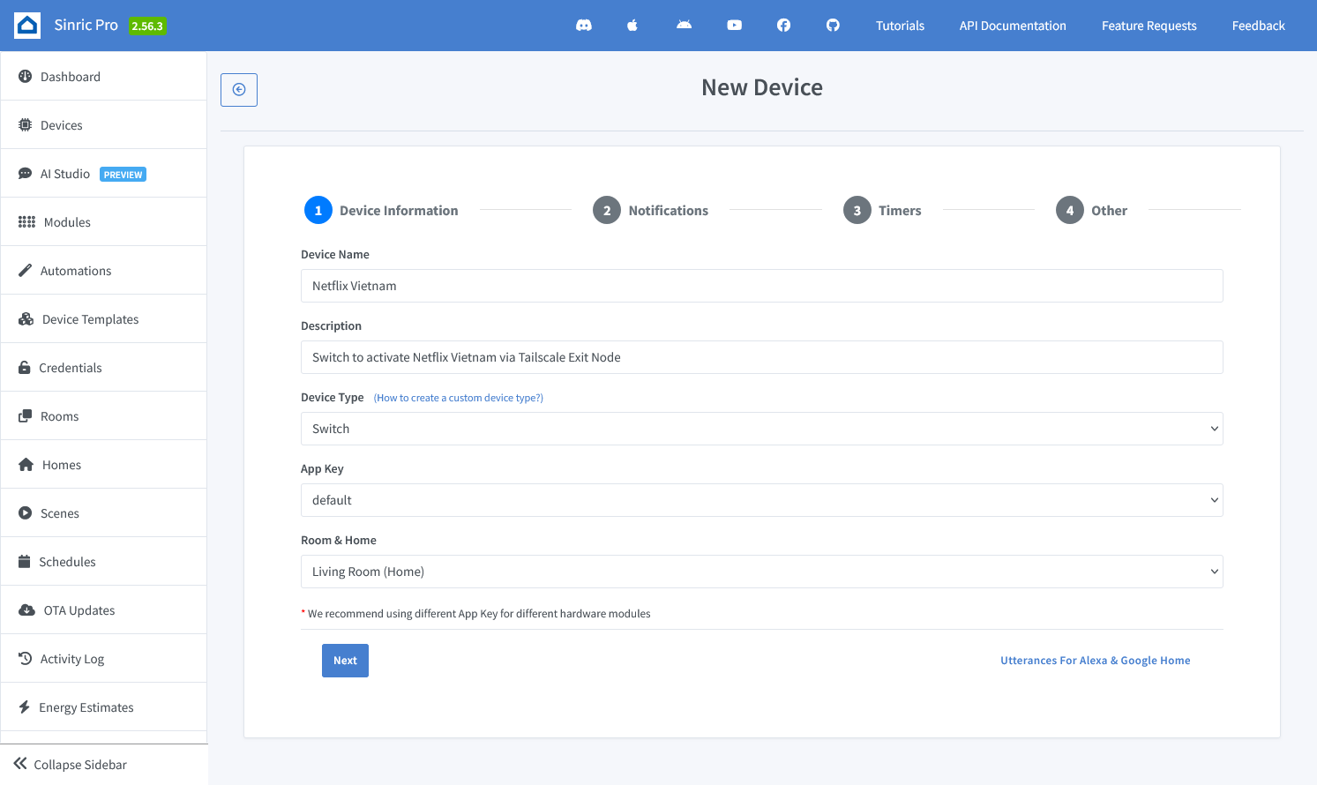Open Device Templates in sidebar
Image resolution: width=1317 pixels, height=785 pixels.
pyautogui.click(x=104, y=319)
